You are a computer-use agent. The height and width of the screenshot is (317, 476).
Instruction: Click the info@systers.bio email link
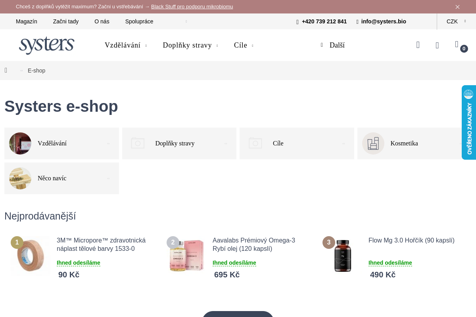pyautogui.click(x=383, y=21)
